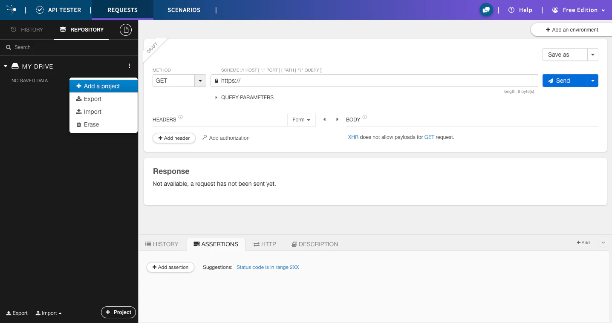The image size is (612, 323).
Task: Click Add an environment button
Action: 572,30
